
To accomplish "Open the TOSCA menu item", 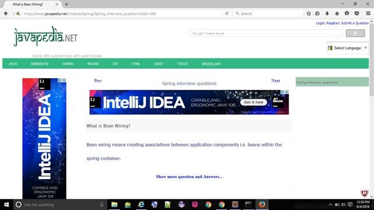I will (182, 64).
